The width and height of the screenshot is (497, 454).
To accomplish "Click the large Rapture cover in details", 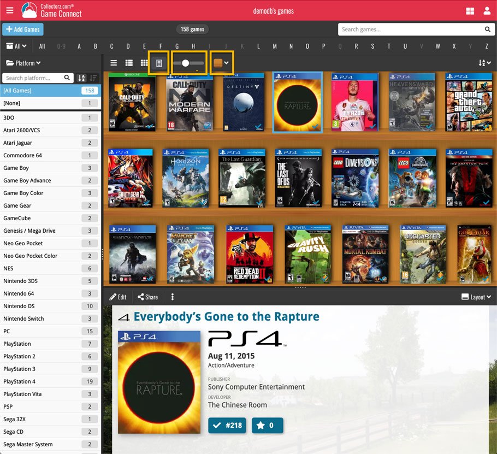I will click(x=159, y=382).
